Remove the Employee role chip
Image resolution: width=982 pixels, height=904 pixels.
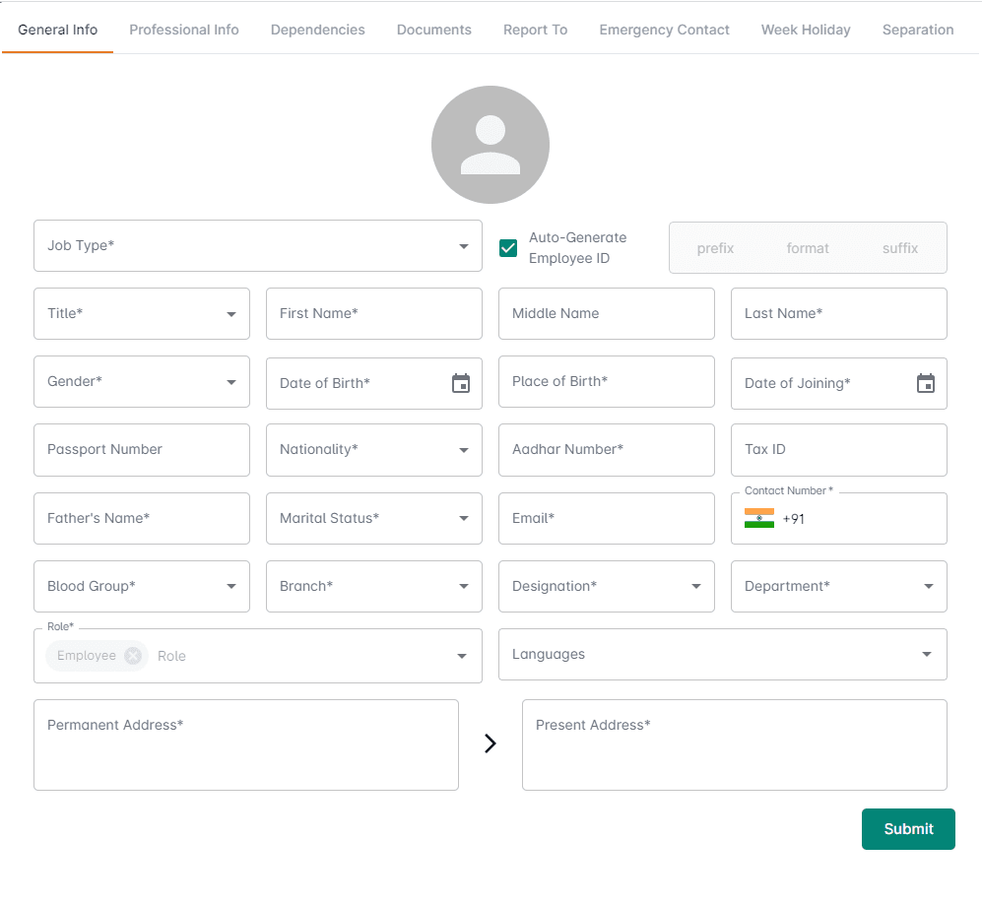[133, 656]
